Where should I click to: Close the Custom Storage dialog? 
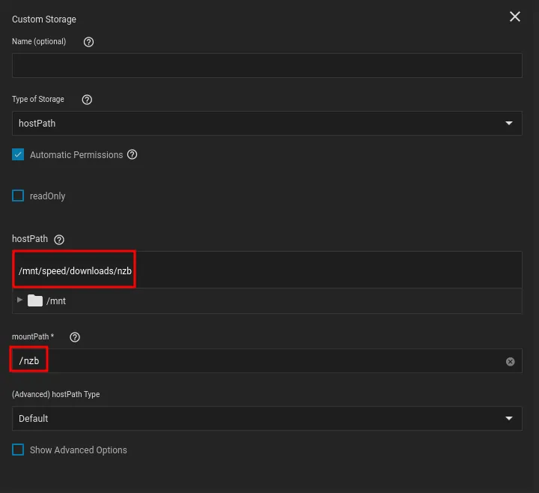click(x=515, y=16)
